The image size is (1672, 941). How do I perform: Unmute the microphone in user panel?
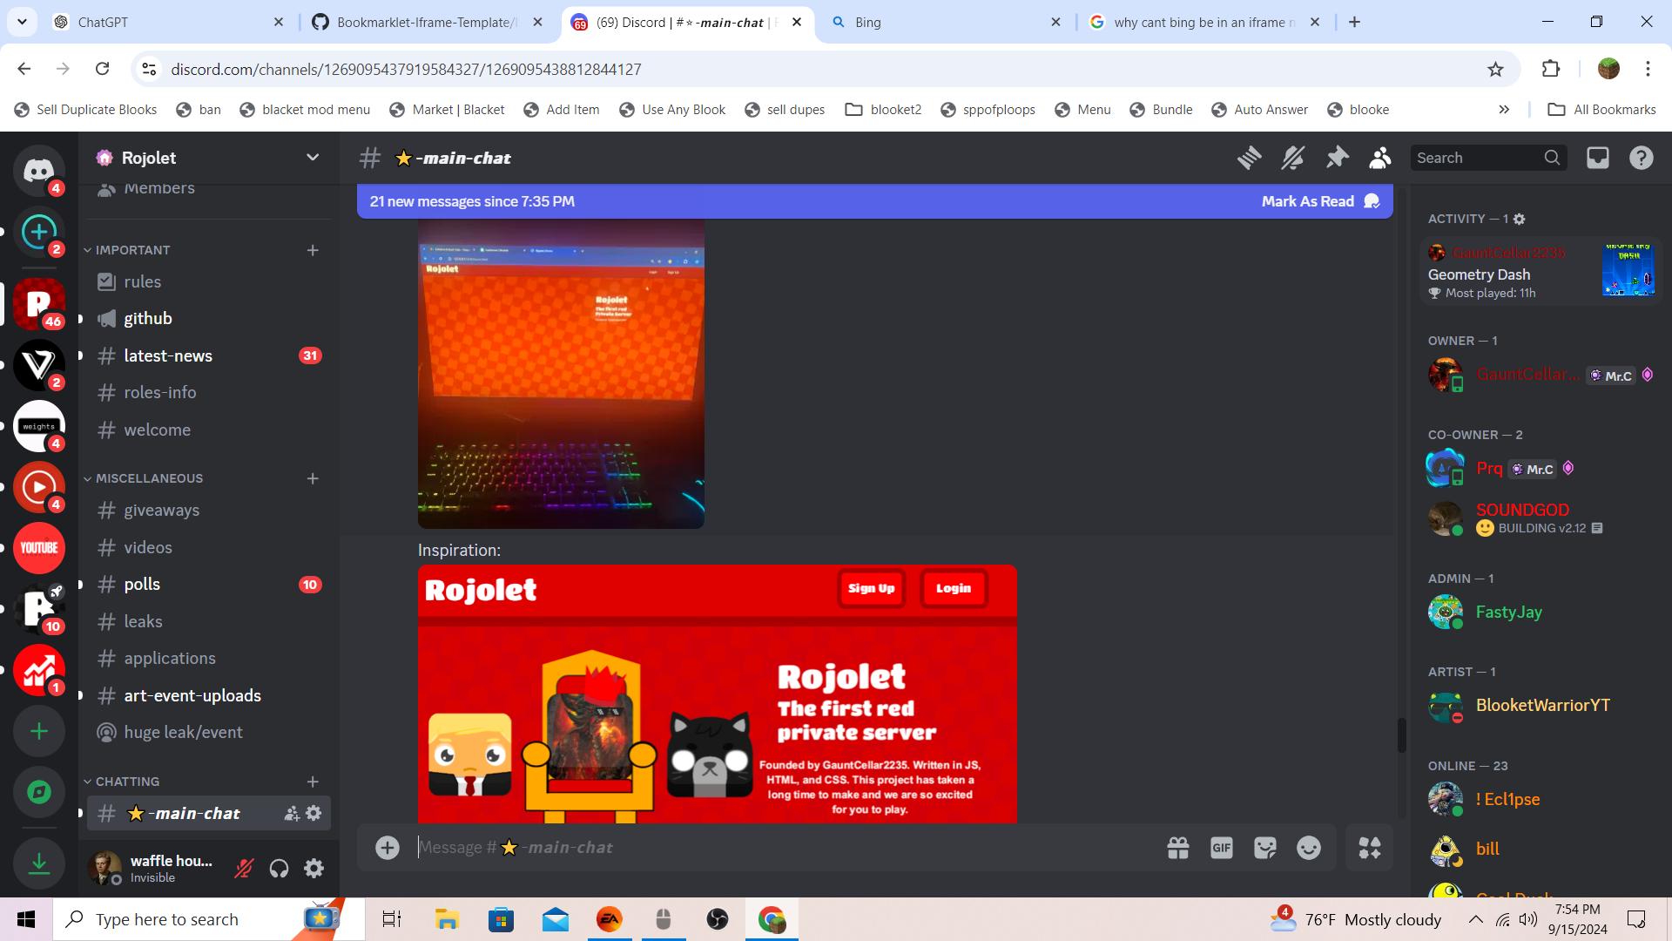point(244,869)
